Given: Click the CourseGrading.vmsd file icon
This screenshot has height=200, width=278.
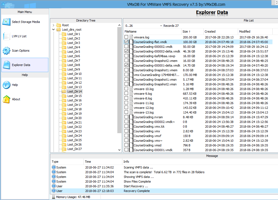Looking at the screenshot, I should (131, 145).
